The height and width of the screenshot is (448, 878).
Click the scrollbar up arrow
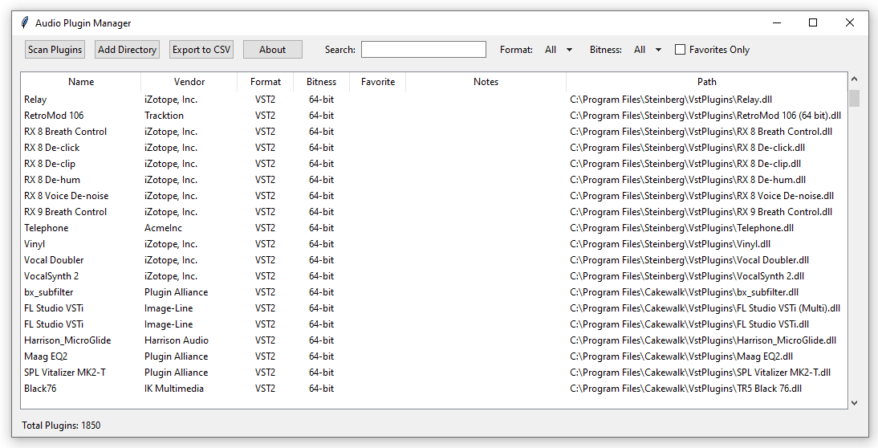pyautogui.click(x=854, y=79)
